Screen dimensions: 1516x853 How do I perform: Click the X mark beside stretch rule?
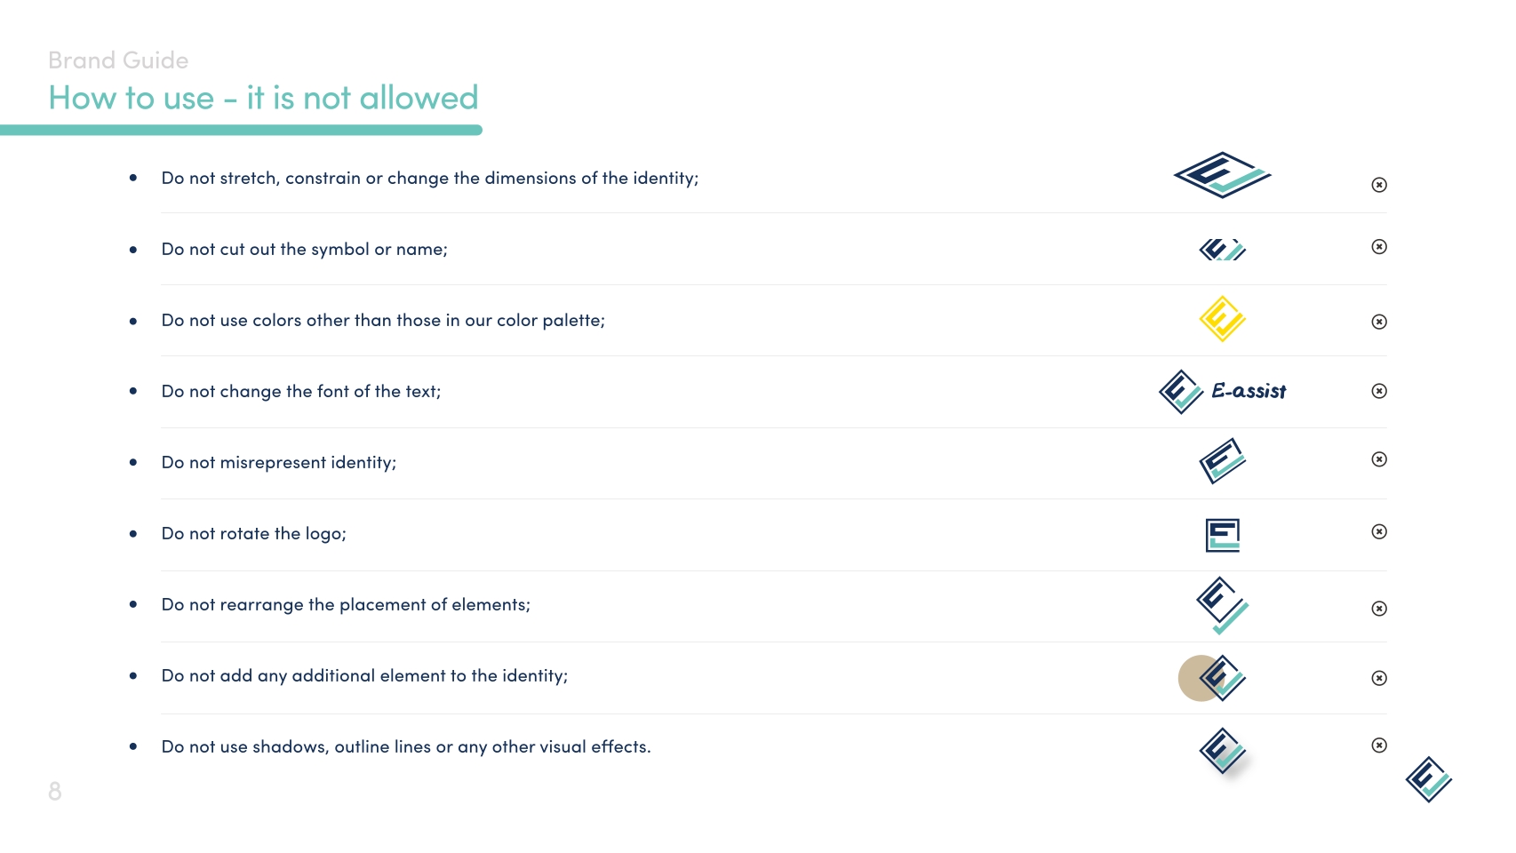pyautogui.click(x=1379, y=185)
